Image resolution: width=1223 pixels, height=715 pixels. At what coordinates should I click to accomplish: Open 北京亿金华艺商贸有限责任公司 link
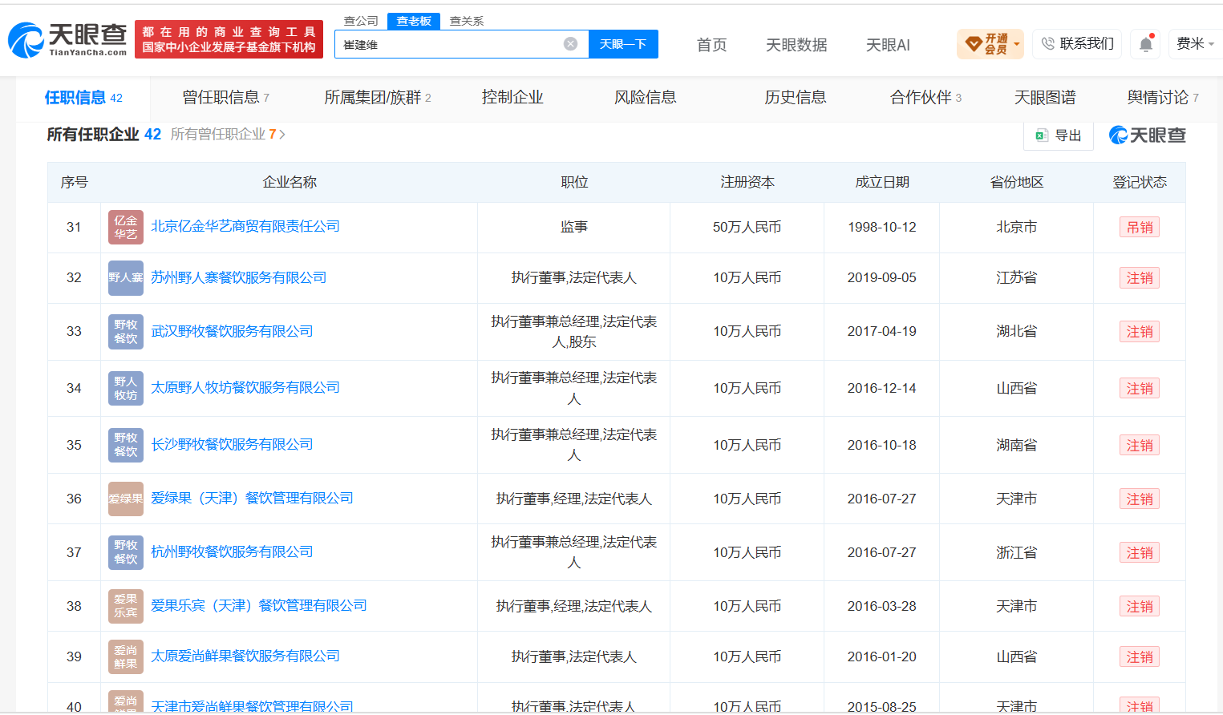click(x=245, y=227)
